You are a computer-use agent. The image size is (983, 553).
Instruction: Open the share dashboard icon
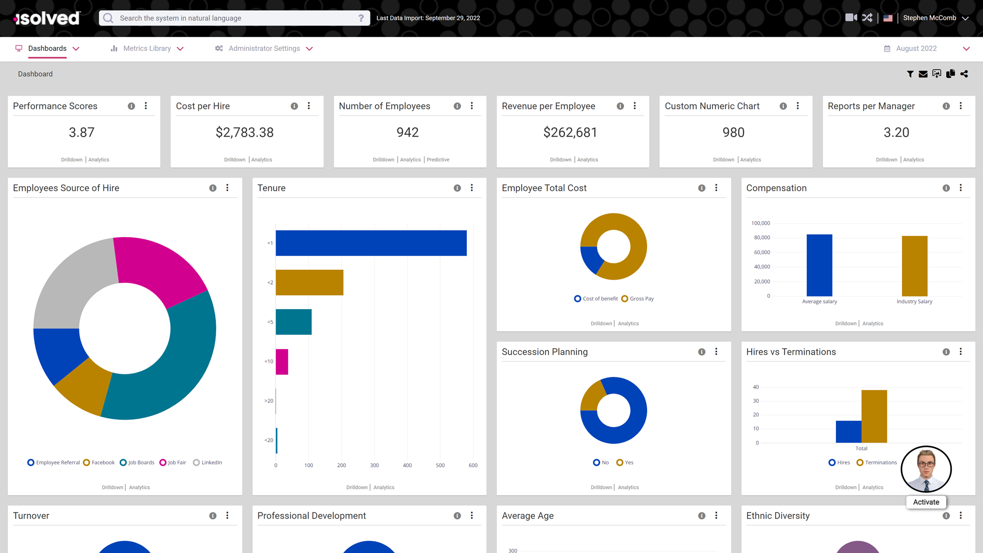(x=964, y=74)
